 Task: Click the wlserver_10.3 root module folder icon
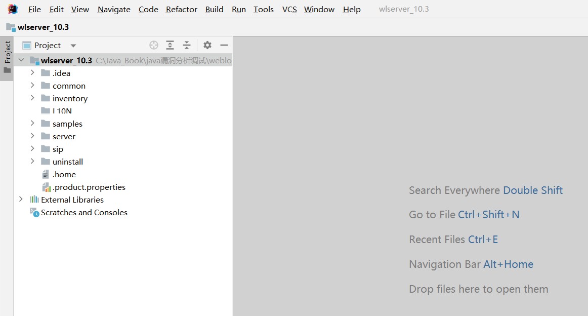[x=34, y=60]
